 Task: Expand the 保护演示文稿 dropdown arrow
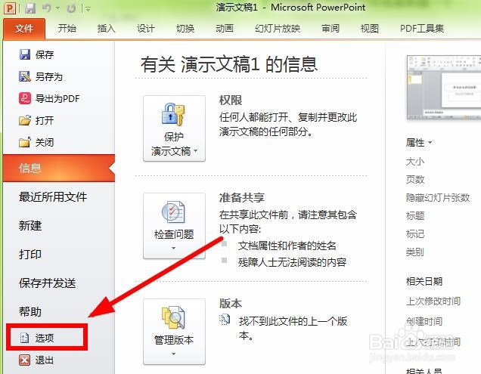pos(195,151)
